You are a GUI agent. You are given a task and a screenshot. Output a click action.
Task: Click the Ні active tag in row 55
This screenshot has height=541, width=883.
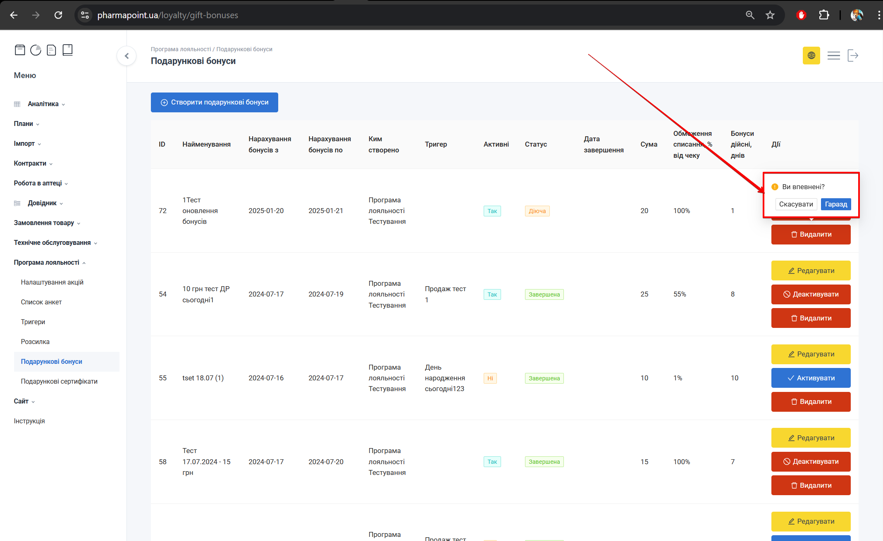click(x=490, y=378)
